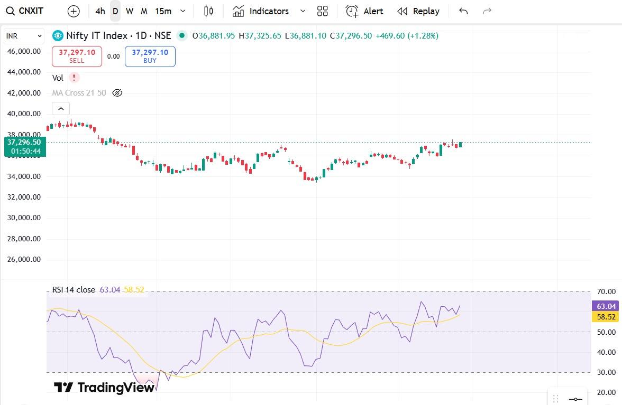Open the INR currency dropdown
This screenshot has width=622, height=405.
(24, 36)
